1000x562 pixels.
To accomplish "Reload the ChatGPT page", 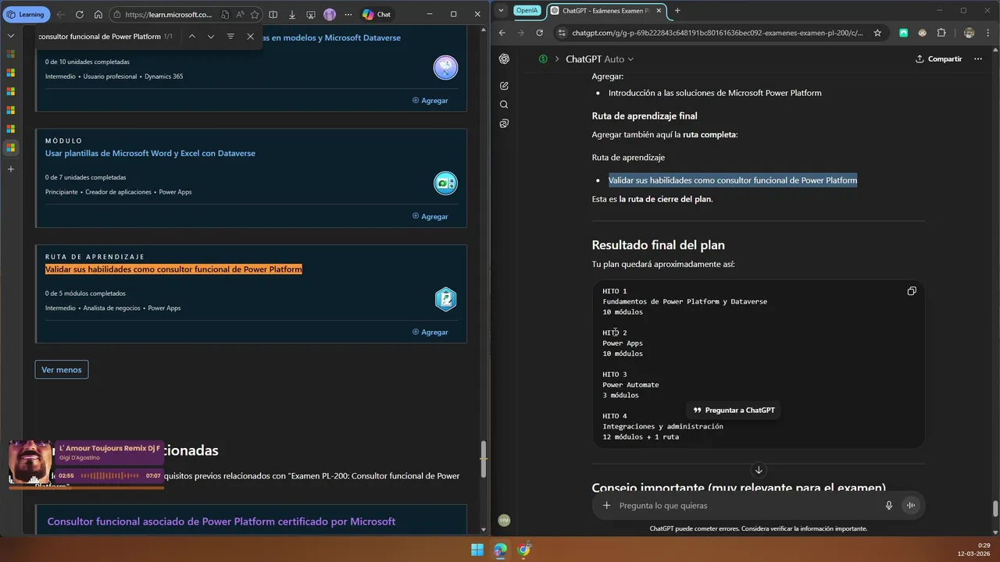I will click(539, 33).
